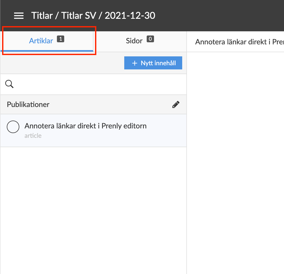
Task: Click the gray 'article' type label
Action: 33,136
